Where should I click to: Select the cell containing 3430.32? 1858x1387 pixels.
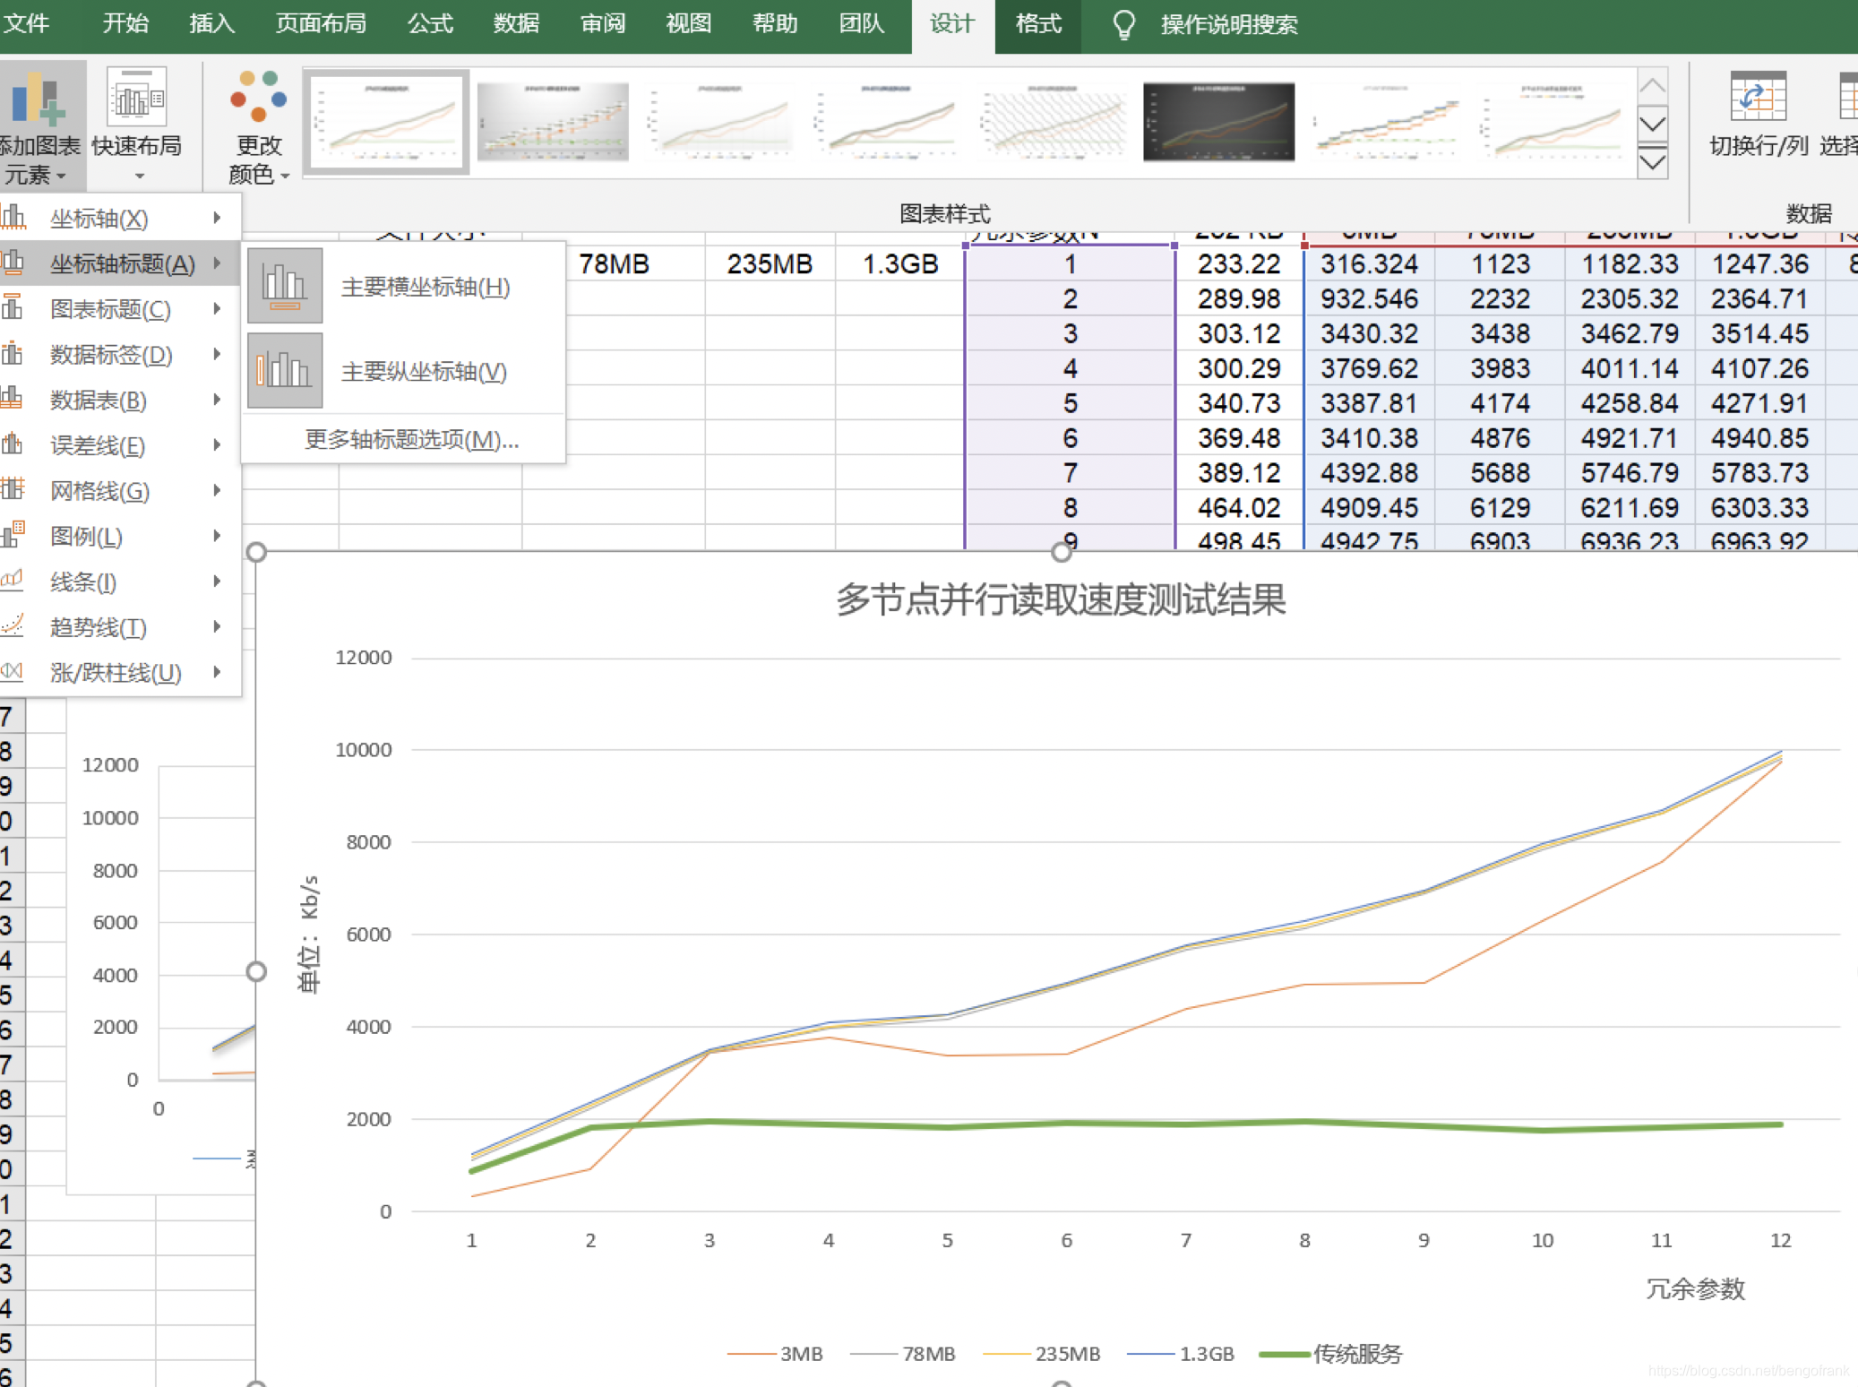pos(1368,334)
